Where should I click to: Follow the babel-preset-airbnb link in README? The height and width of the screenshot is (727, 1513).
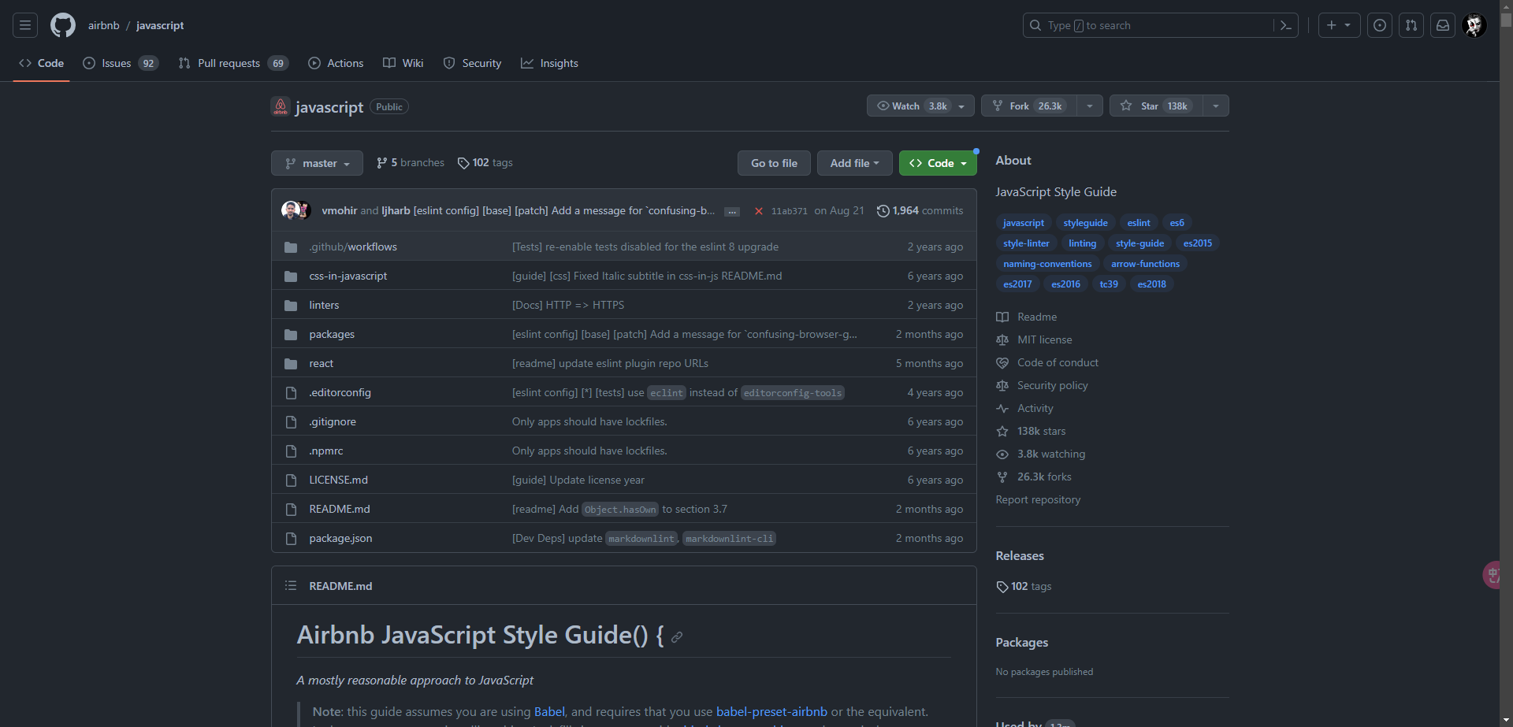(771, 711)
